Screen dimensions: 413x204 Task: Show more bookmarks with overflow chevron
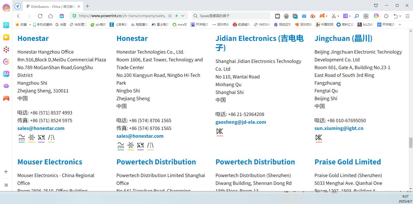point(400,25)
